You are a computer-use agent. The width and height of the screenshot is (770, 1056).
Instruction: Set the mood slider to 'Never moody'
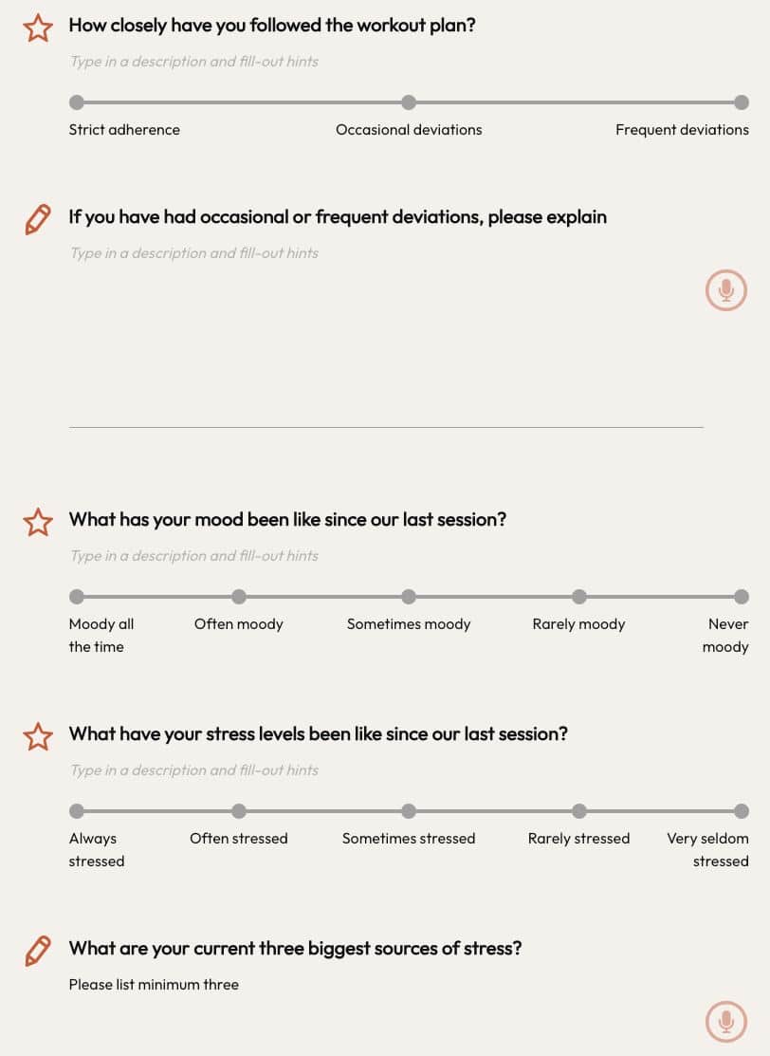tap(742, 597)
